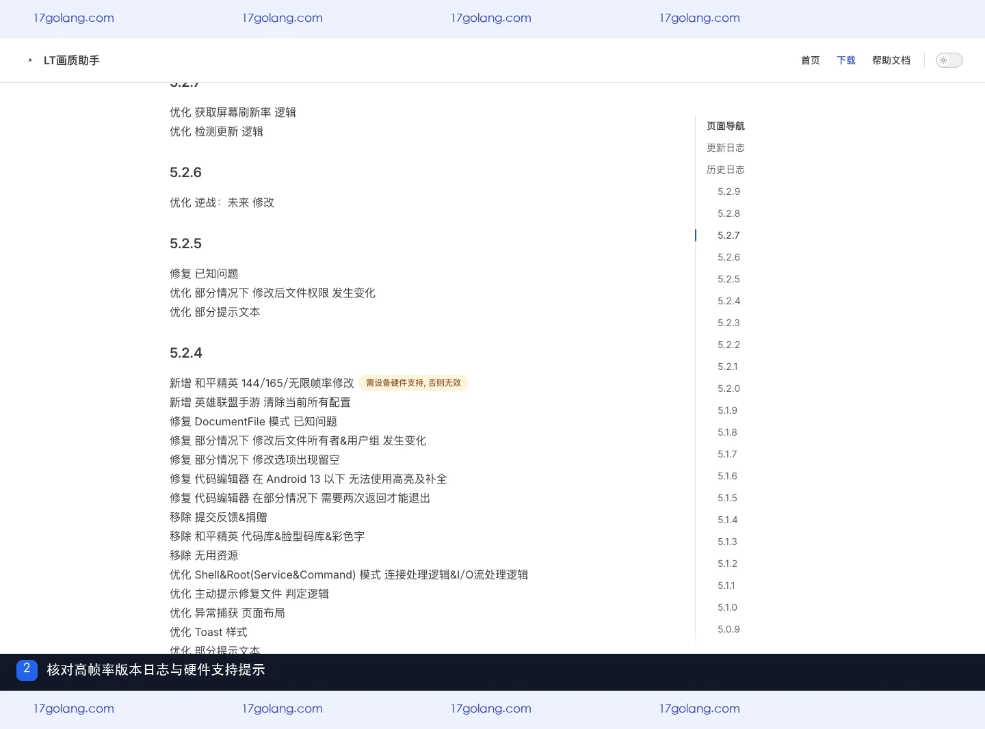985x729 pixels.
Task: Click 新增 英雄联盟手游 清除当前所有配置 line
Action: point(260,402)
